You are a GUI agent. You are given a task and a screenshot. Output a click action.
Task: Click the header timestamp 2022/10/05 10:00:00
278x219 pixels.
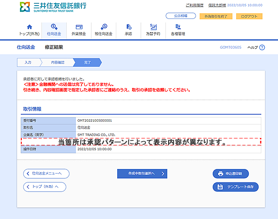(x=245, y=5)
